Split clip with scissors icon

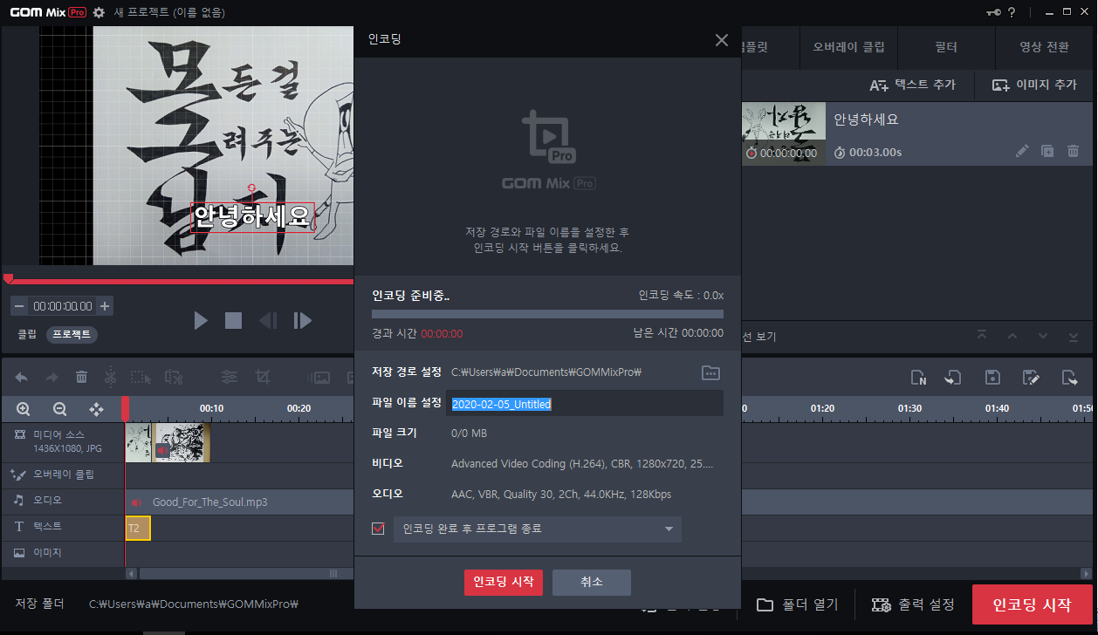pos(110,377)
